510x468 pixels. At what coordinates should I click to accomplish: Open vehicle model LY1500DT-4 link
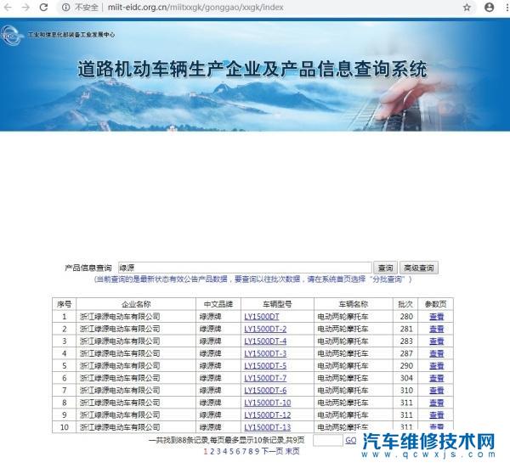pos(265,341)
